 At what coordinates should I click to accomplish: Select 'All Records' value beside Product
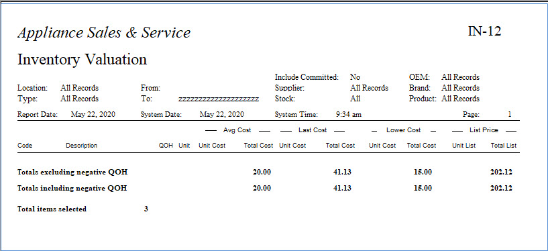click(460, 99)
